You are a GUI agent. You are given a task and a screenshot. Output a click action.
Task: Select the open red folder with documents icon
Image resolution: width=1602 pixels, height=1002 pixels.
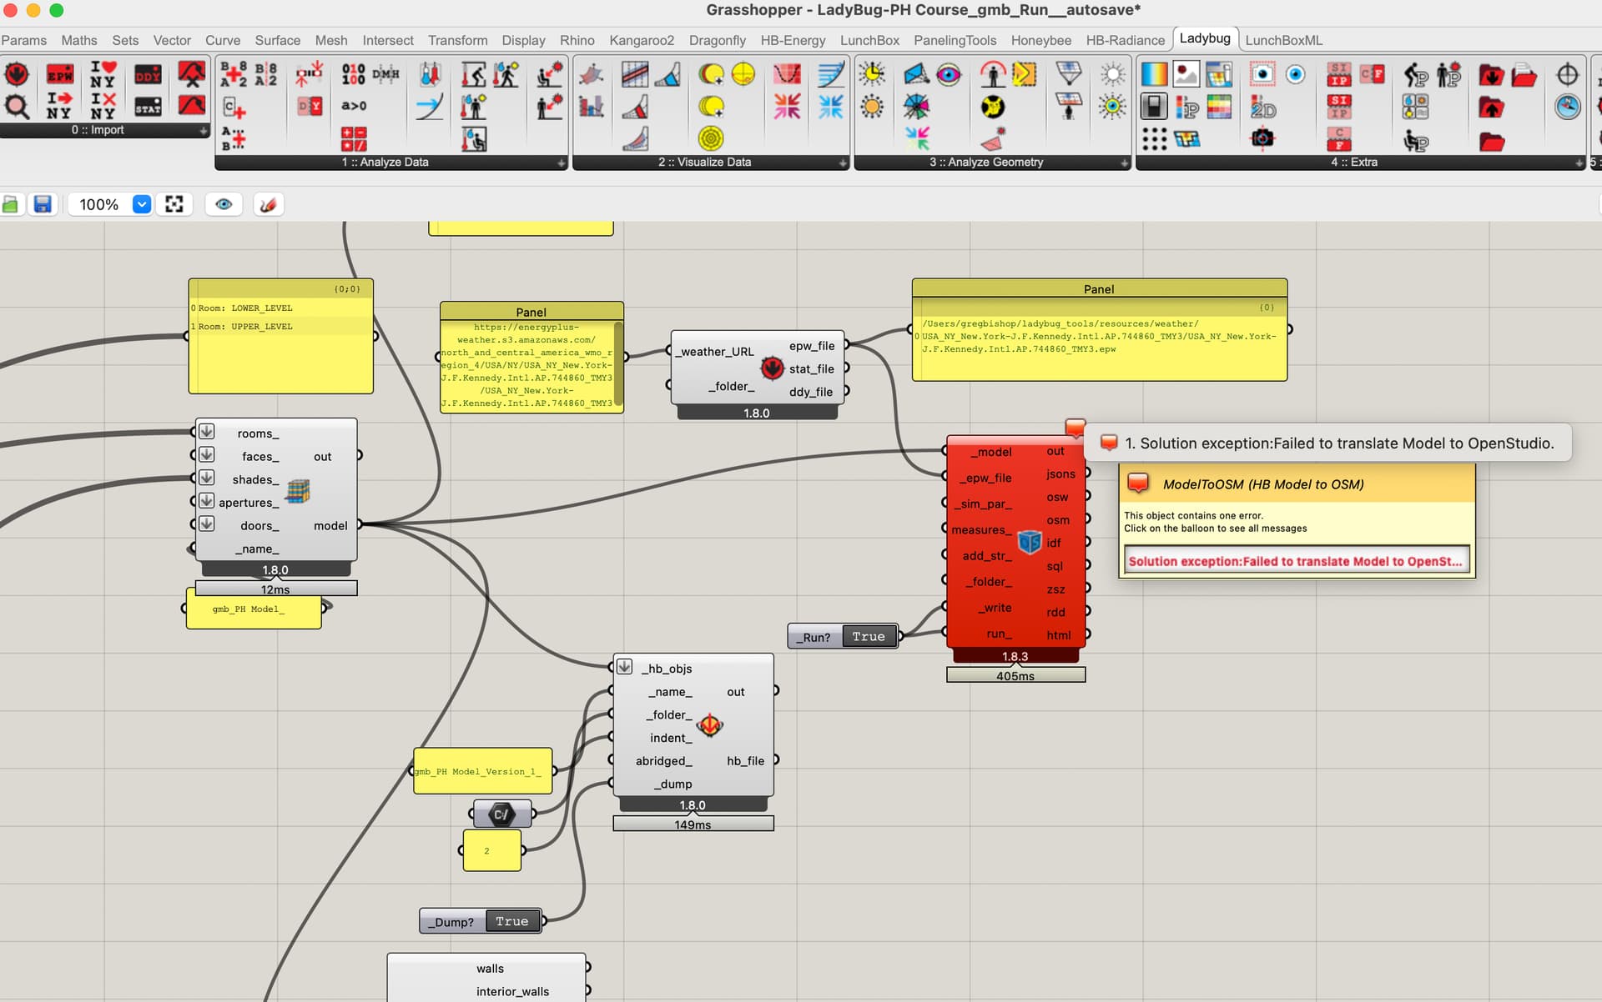(1523, 74)
